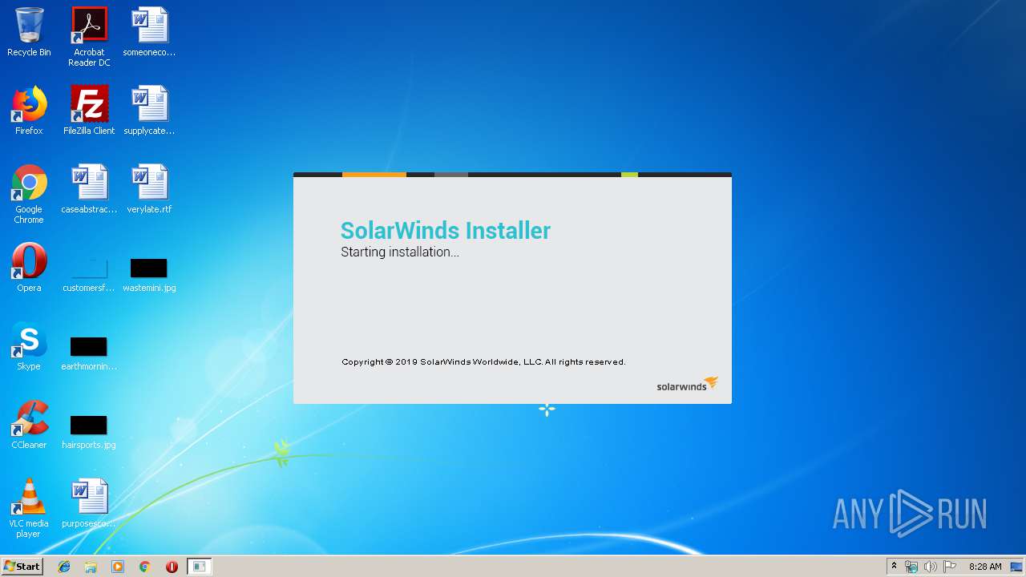Open Windows Explorer folder taskbar icon
The height and width of the screenshot is (577, 1026).
pos(91,567)
